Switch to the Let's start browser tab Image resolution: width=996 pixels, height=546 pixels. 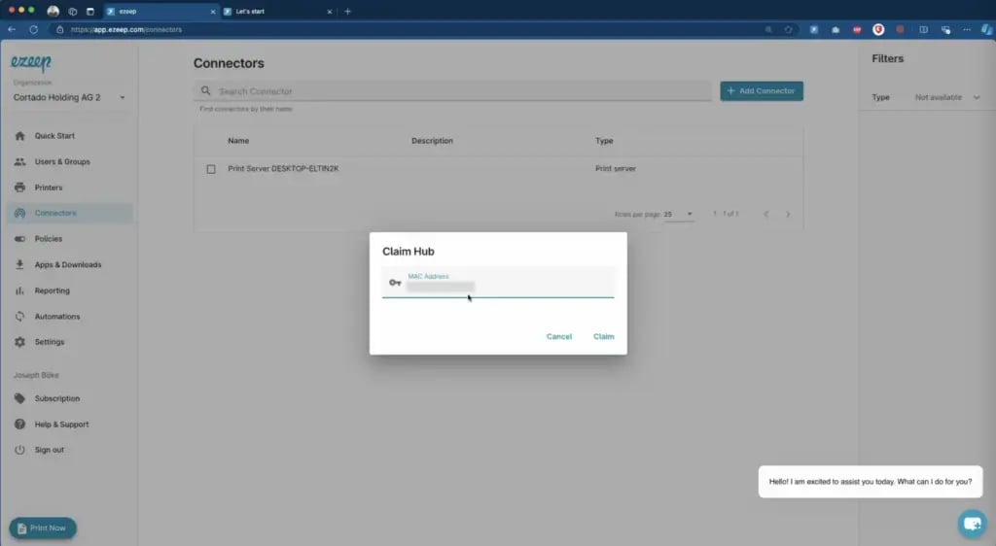point(267,12)
